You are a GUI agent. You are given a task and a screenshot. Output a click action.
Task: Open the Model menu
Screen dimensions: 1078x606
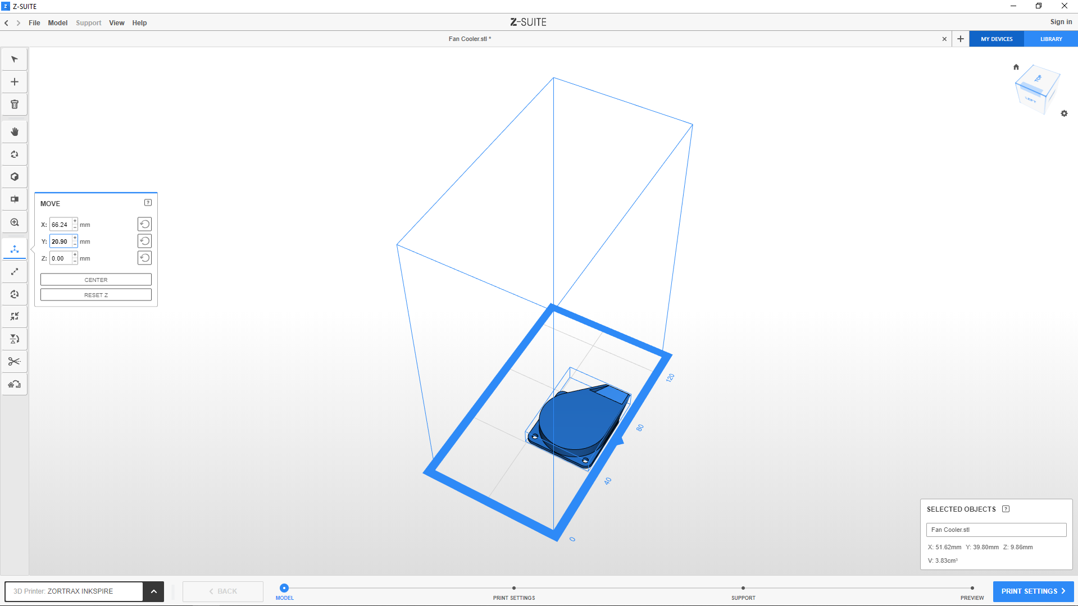pos(57,23)
